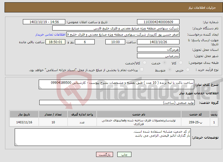Click the جزئیات اطلاعات نیاز header title
Image resolution: width=223 pixels, height=162 pixels.
(202, 8)
